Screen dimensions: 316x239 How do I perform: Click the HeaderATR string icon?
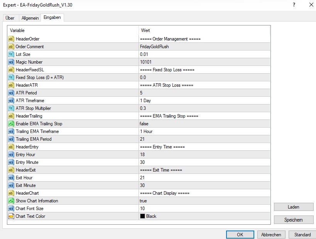click(11, 85)
